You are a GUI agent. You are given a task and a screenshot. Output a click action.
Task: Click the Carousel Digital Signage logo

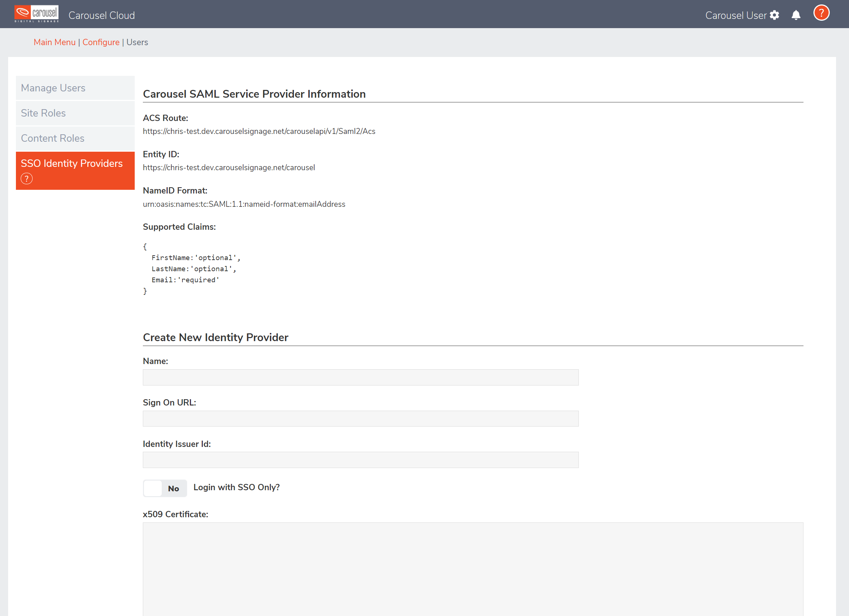click(36, 14)
